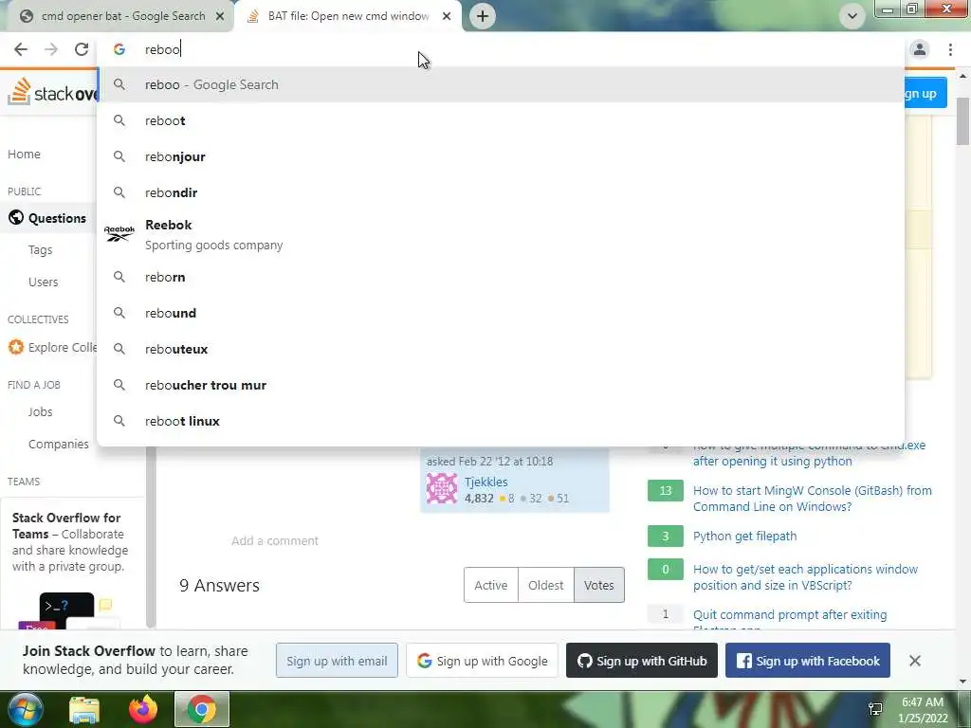Open the Windows Start menu
Screen dimensions: 971x728
pyautogui.click(x=26, y=709)
